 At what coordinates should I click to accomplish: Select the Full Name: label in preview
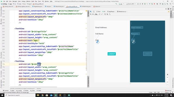pyautogui.click(x=100, y=34)
